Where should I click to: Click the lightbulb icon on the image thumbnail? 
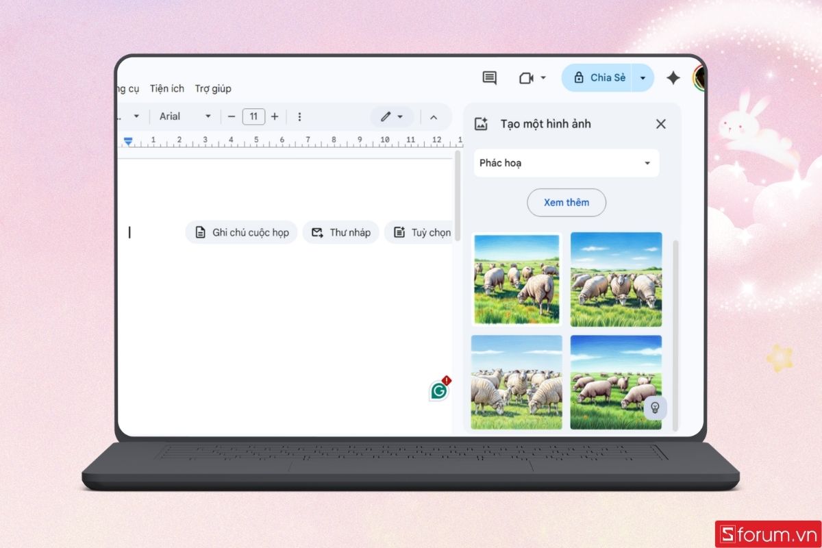pyautogui.click(x=656, y=409)
